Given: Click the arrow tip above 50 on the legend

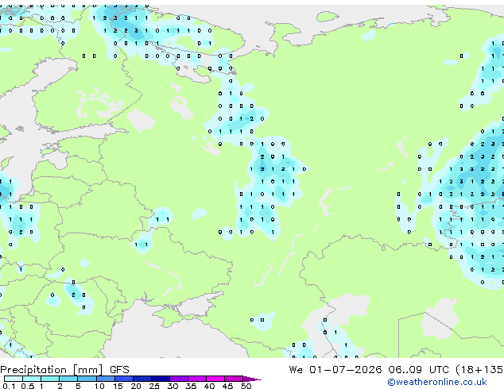Looking at the screenshot, I should pos(252,379).
